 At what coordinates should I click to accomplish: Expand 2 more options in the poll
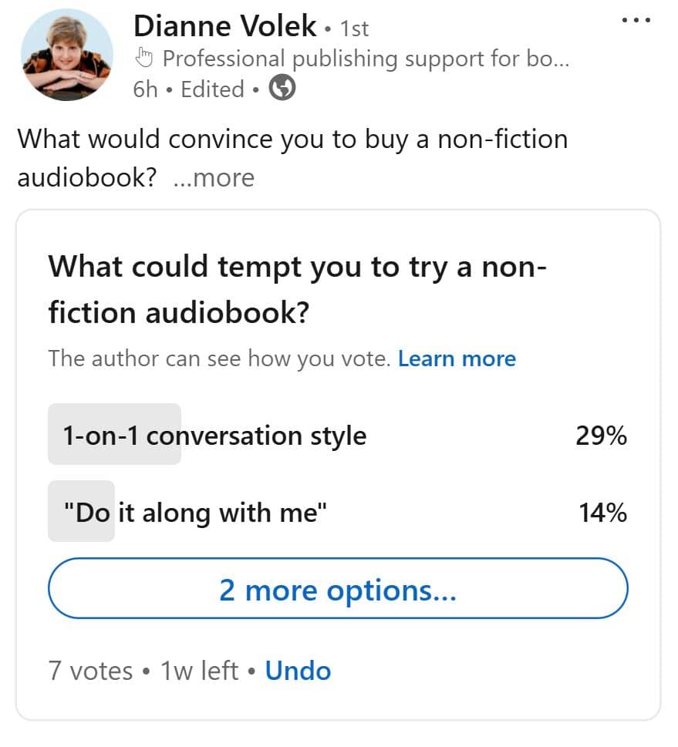[x=338, y=590]
